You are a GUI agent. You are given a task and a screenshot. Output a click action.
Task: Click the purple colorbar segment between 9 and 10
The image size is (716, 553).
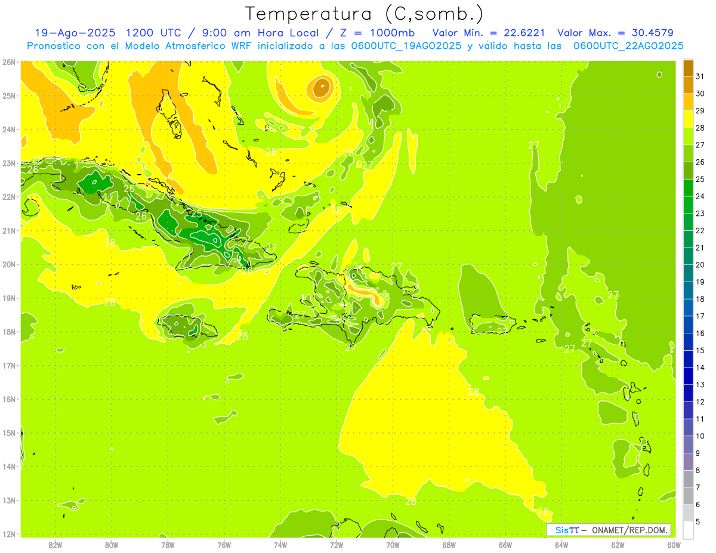click(688, 444)
